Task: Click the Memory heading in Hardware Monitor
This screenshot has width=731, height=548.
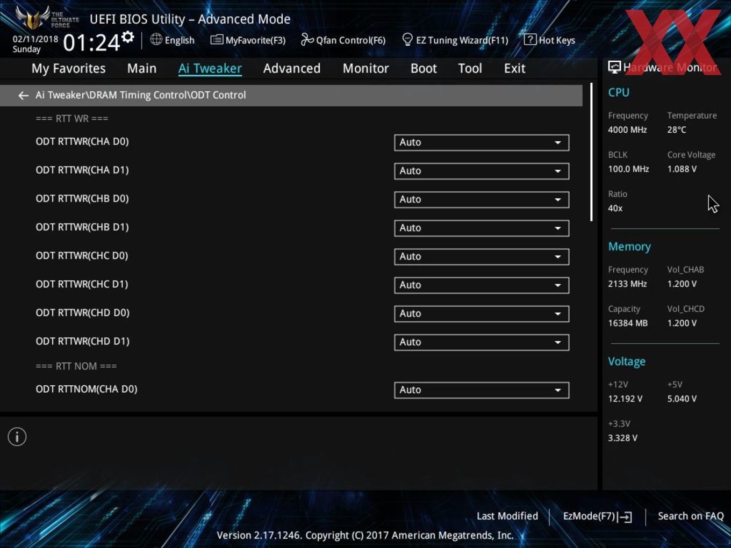Action: tap(629, 247)
